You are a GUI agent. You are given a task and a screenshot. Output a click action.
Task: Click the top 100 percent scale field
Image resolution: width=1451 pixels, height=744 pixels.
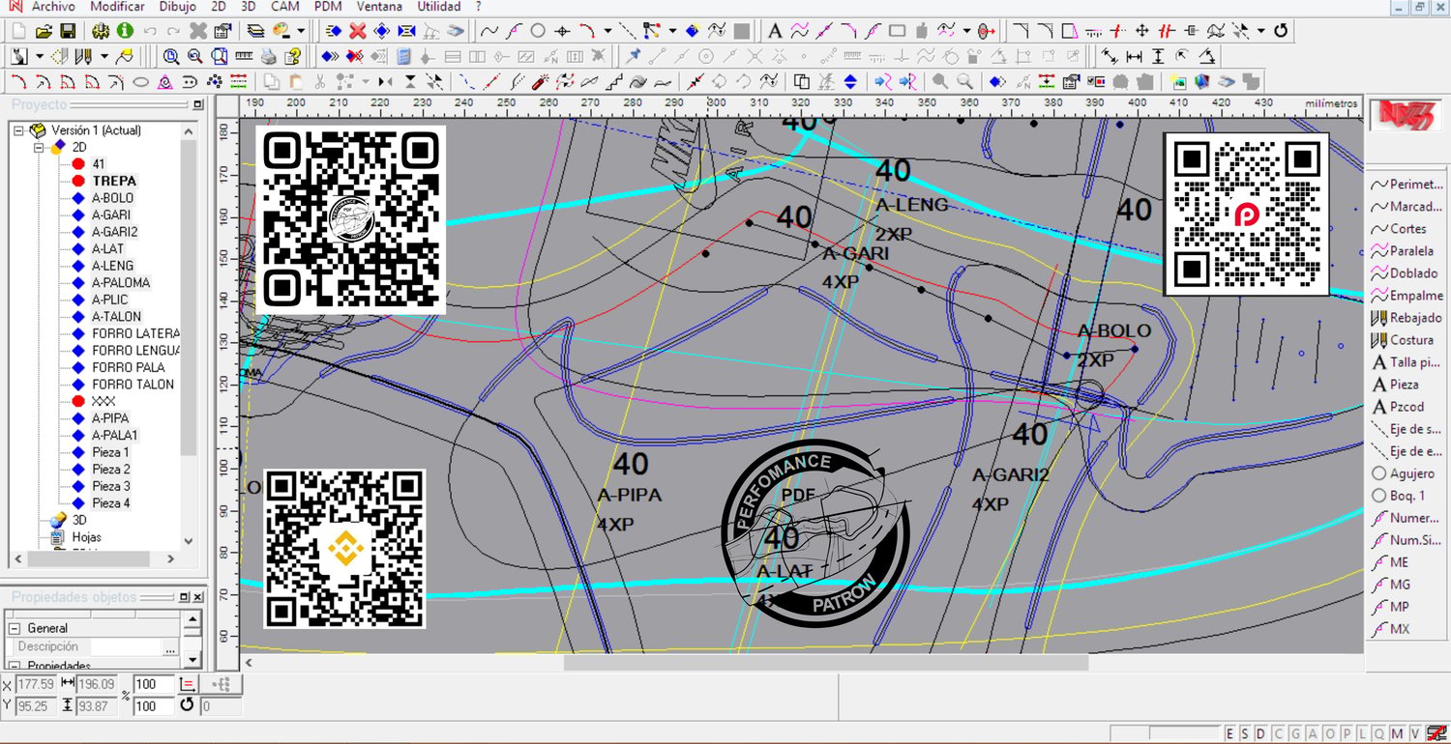point(153,684)
